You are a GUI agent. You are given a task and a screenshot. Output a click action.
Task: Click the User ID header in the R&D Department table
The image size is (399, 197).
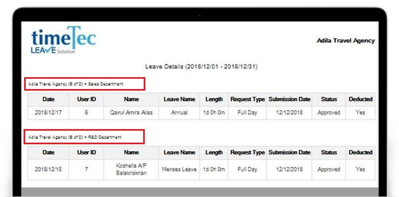pyautogui.click(x=86, y=153)
